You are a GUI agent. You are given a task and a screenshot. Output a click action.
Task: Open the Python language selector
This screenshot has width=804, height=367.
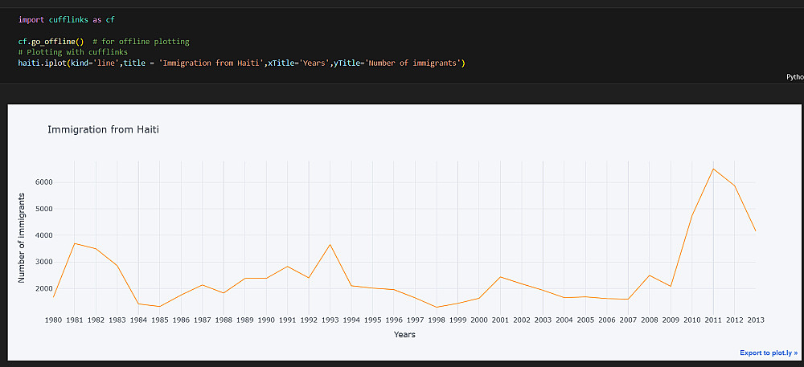pos(794,77)
